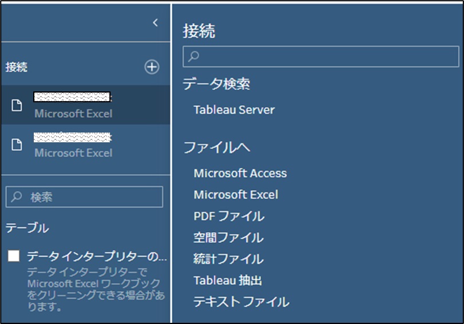This screenshot has height=324, width=464.
Task: Select the 空間ファイル connector
Action: [228, 237]
